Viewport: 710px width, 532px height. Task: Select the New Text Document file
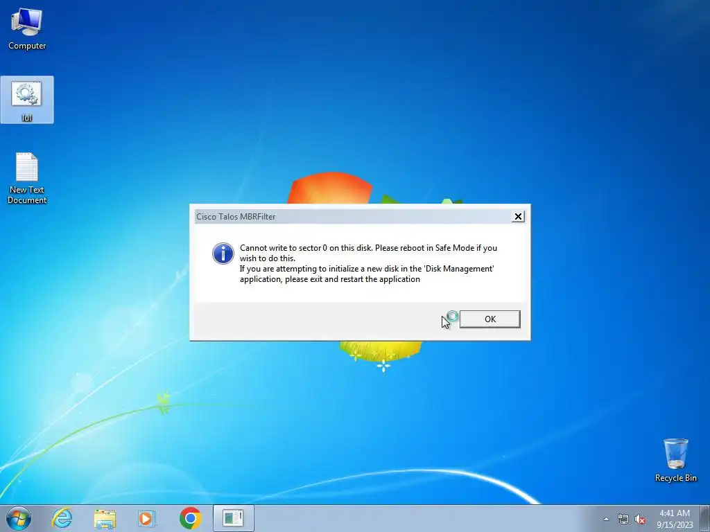(x=27, y=178)
